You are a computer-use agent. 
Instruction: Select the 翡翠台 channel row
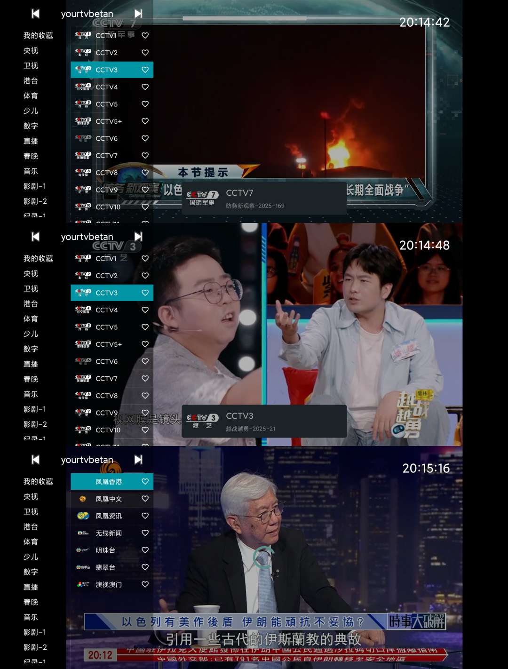tap(112, 567)
